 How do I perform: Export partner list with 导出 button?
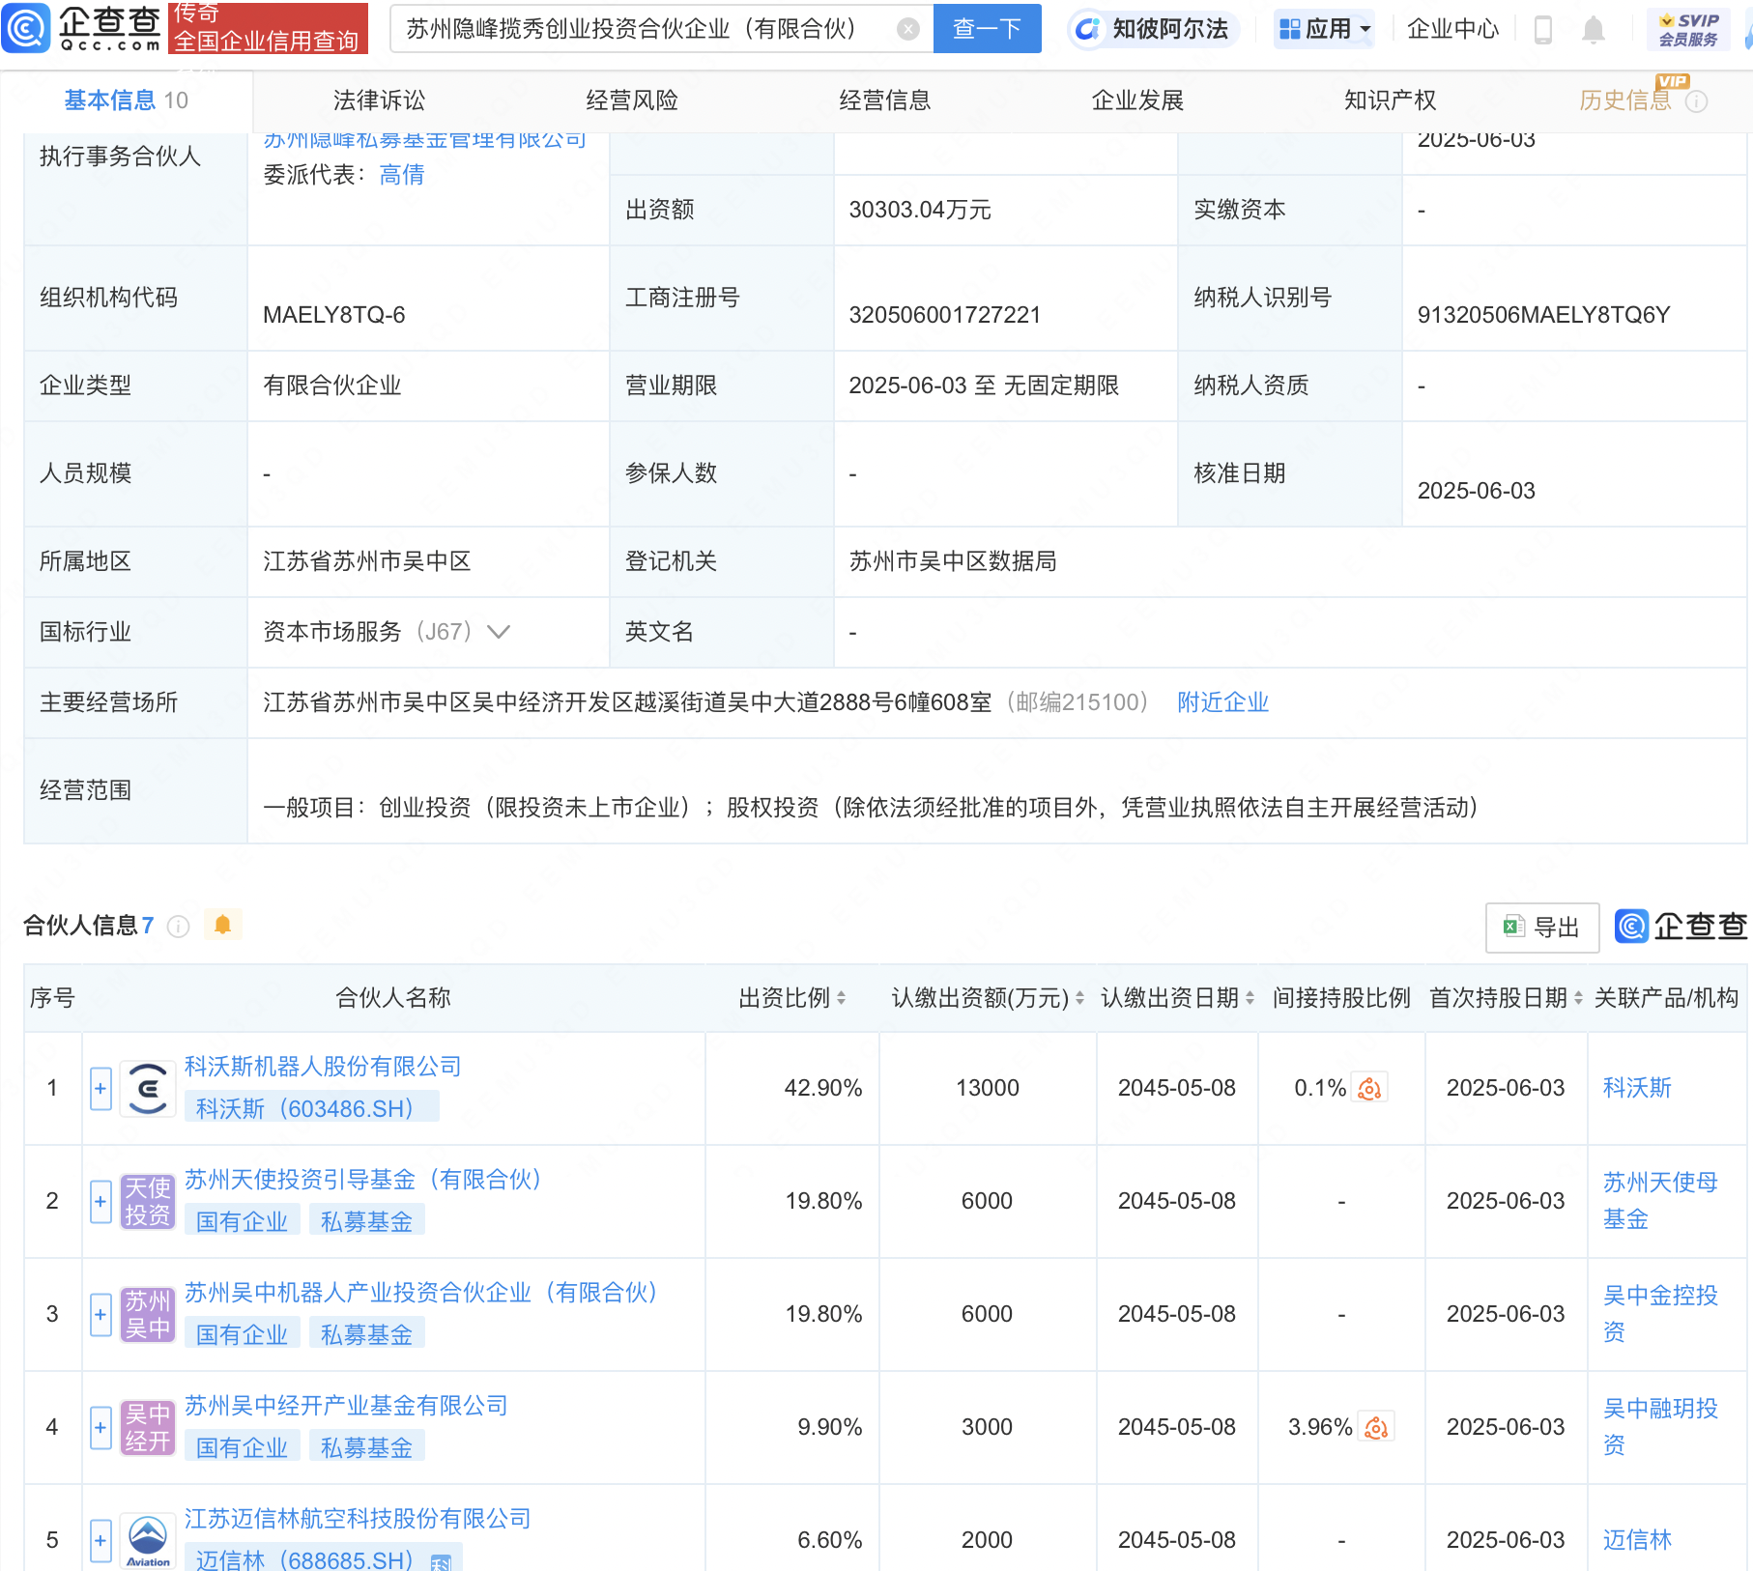[1541, 928]
